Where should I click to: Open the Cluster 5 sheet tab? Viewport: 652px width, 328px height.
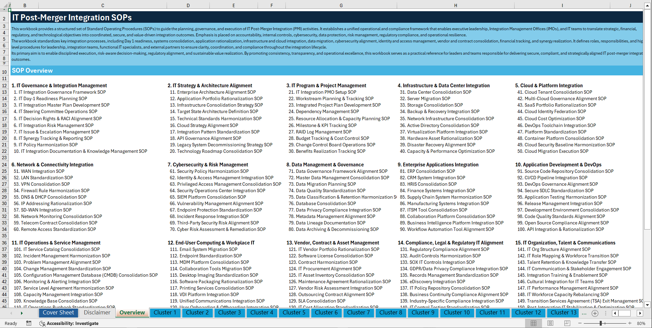[294, 313]
